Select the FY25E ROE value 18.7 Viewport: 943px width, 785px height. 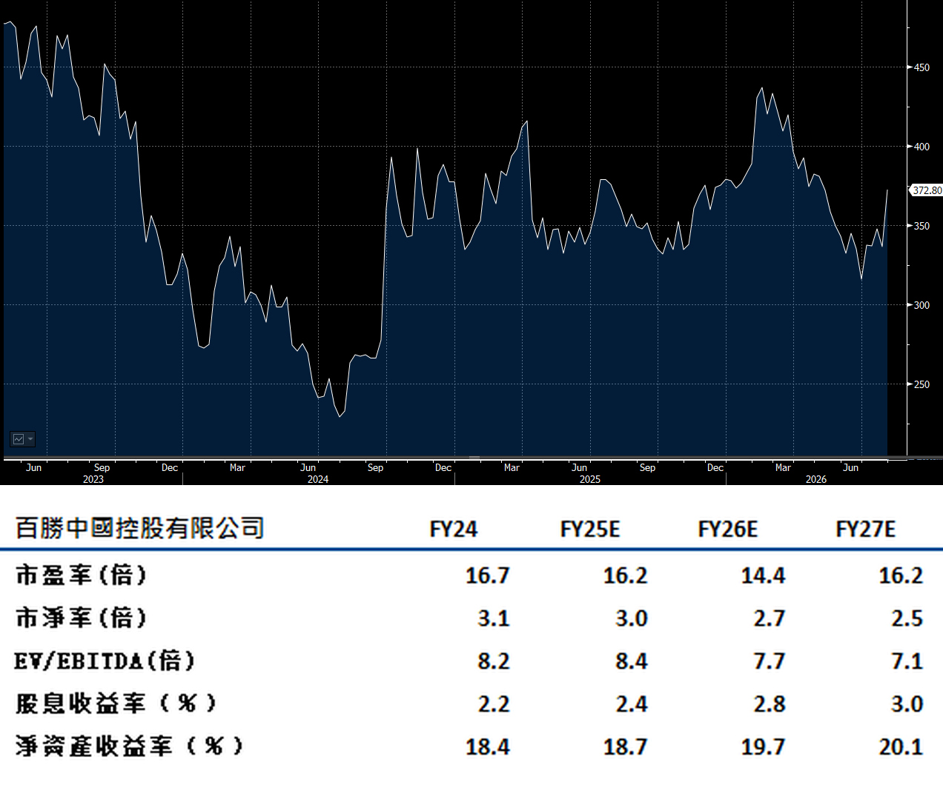[626, 747]
